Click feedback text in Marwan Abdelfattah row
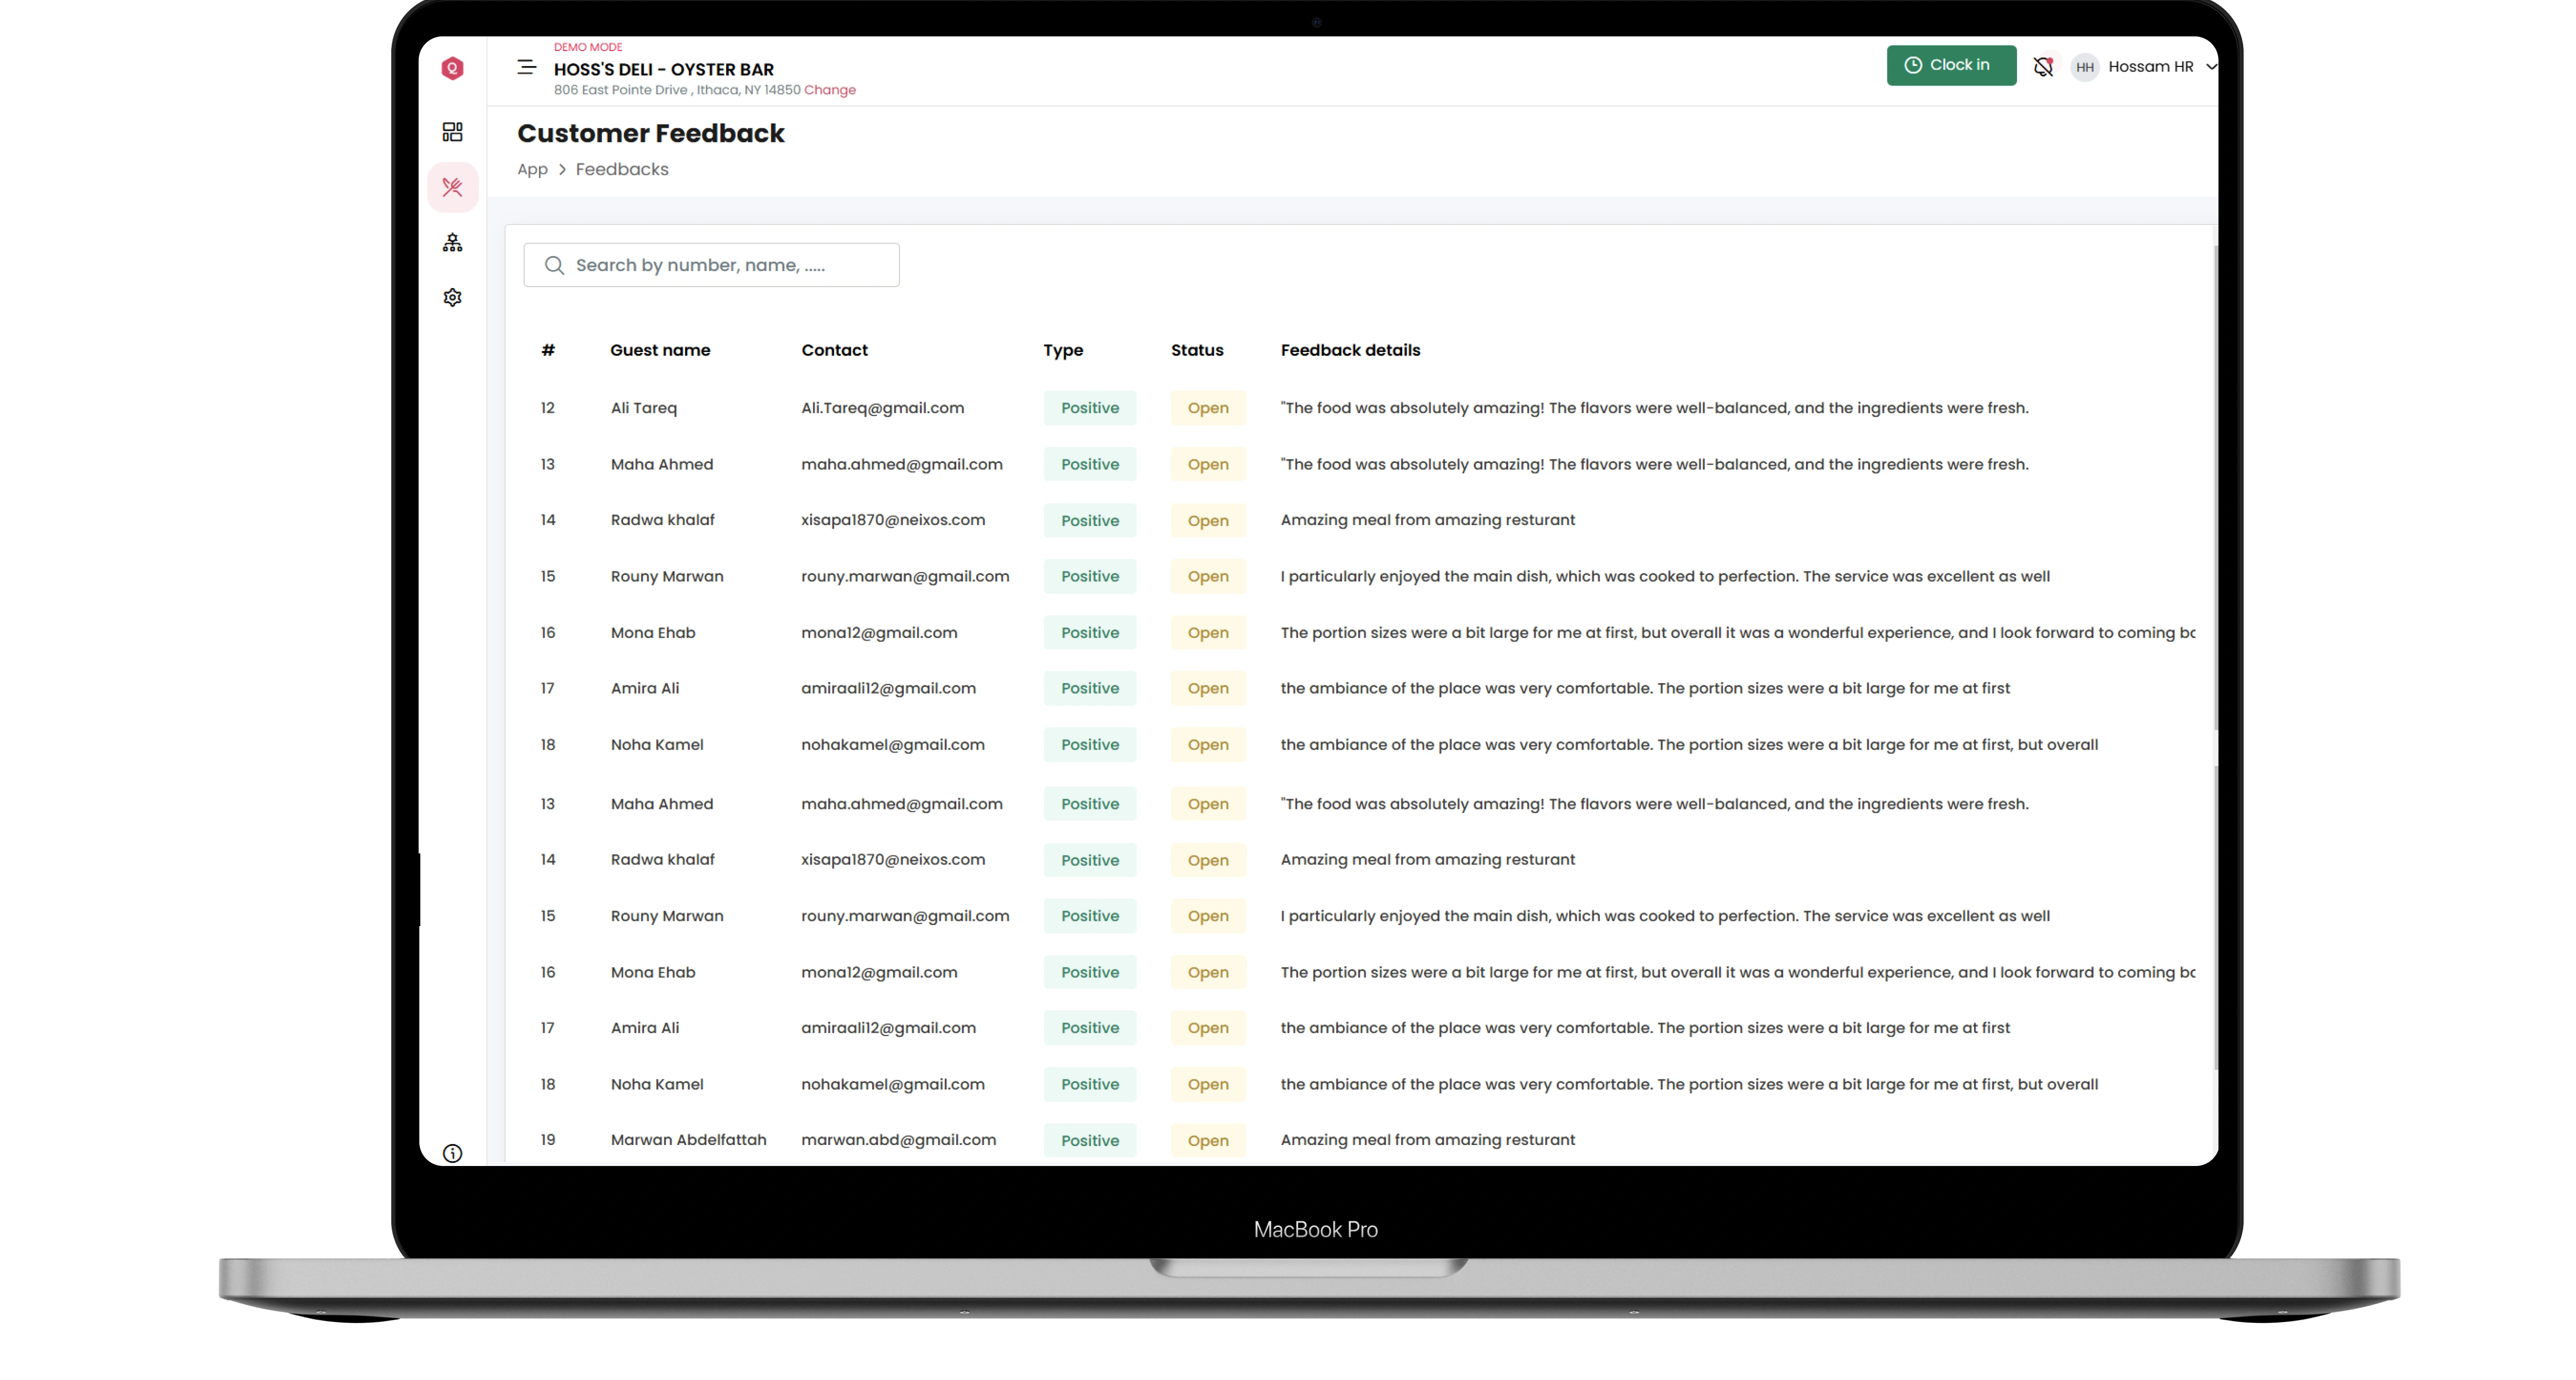Viewport: 2576px width, 1380px height. pyautogui.click(x=1427, y=1139)
